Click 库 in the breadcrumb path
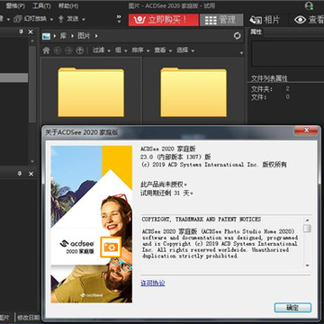 63,36
